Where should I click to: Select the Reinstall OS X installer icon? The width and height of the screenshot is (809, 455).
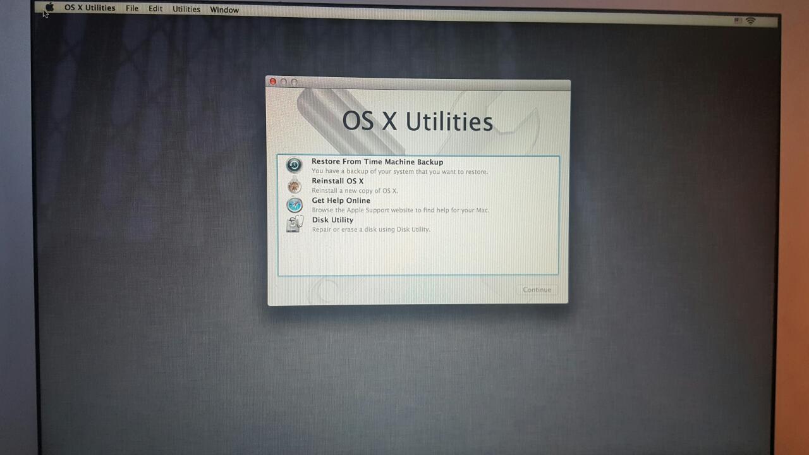click(295, 185)
